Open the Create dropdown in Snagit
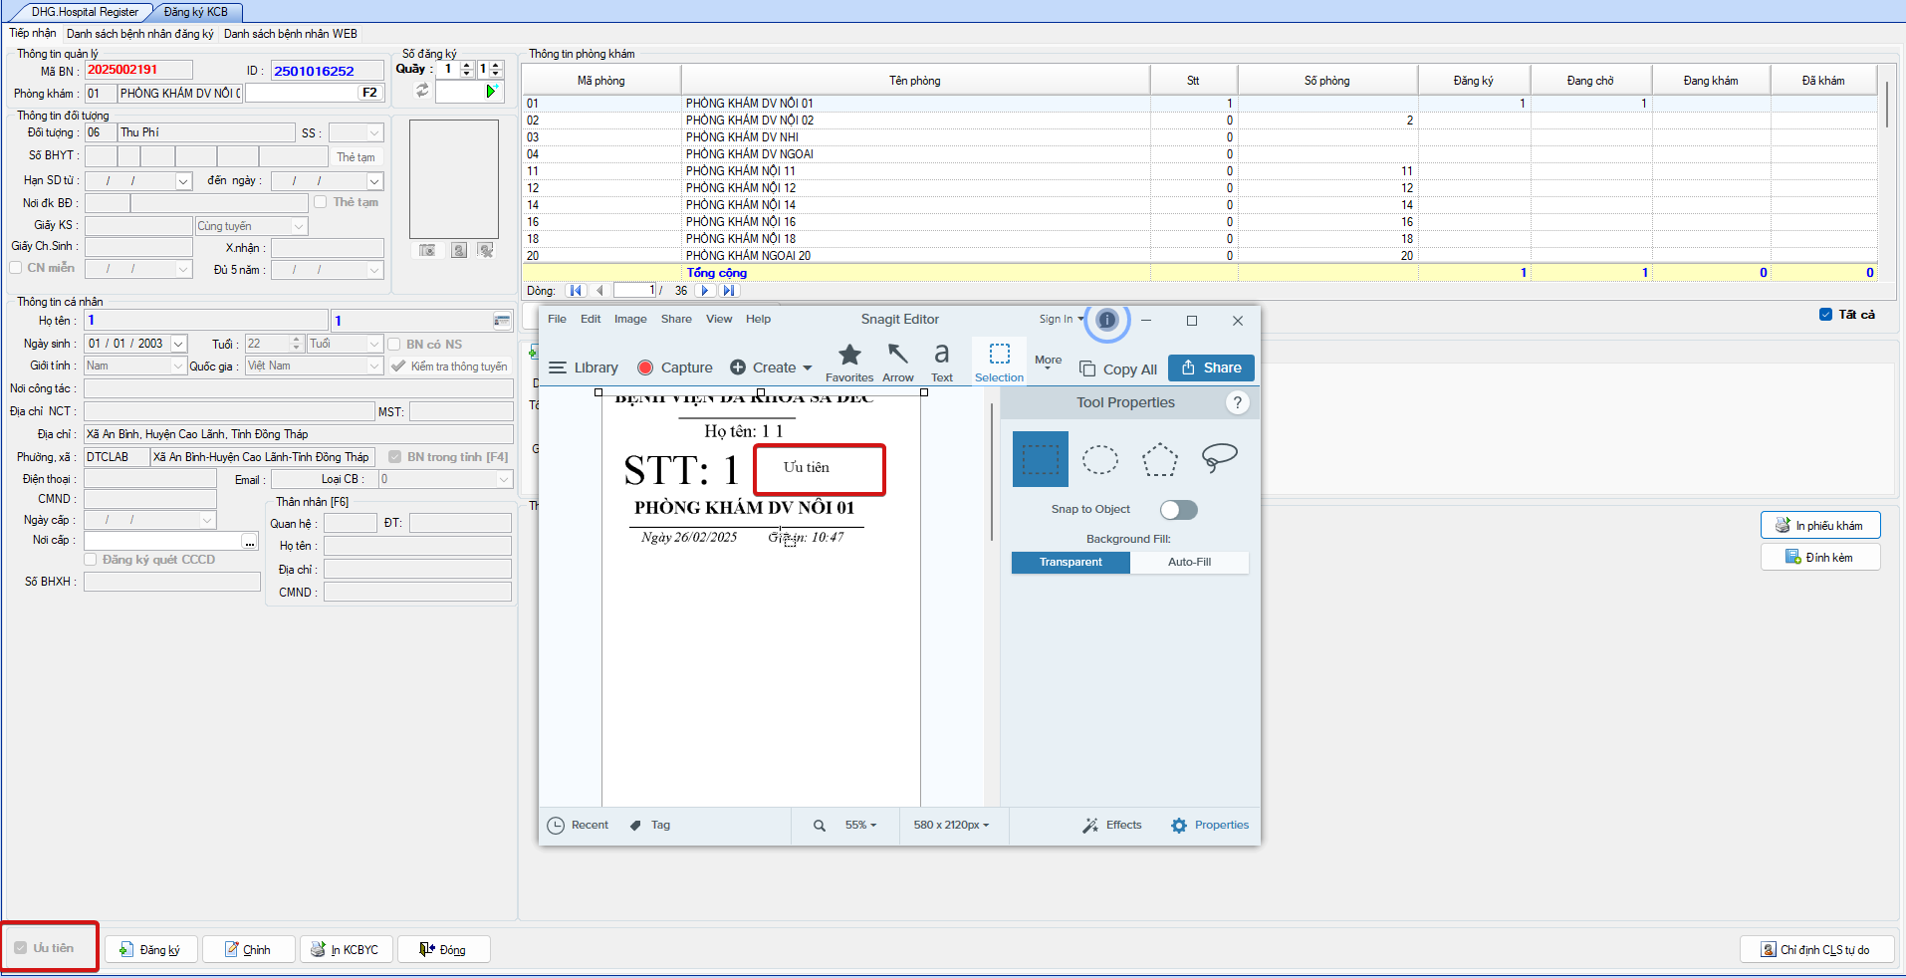1906x978 pixels. click(x=771, y=367)
